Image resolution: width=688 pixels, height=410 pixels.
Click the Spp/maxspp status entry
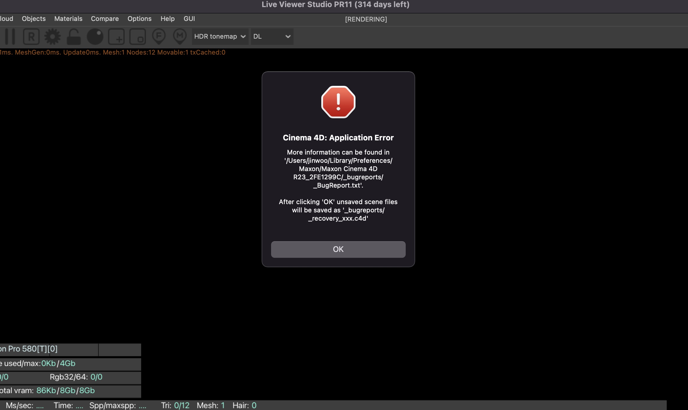[118, 406]
